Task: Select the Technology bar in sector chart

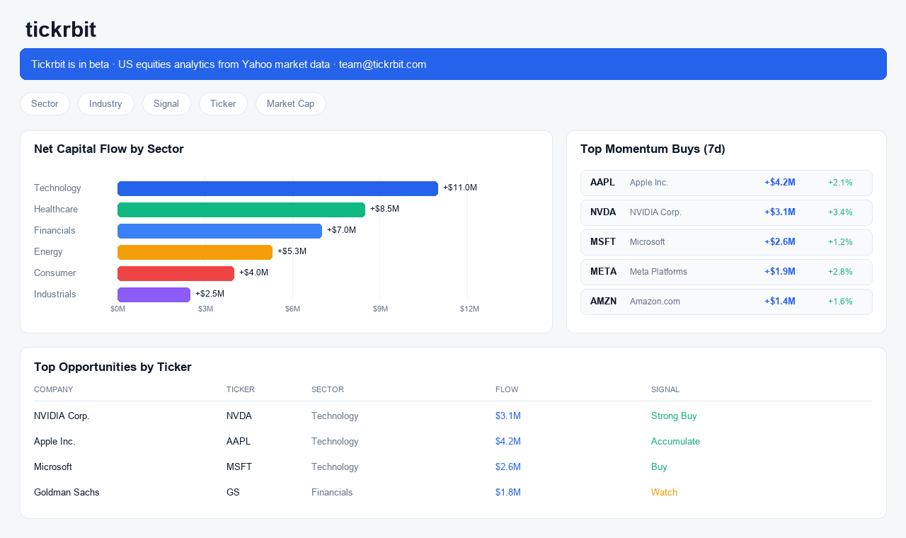Action: coord(277,188)
